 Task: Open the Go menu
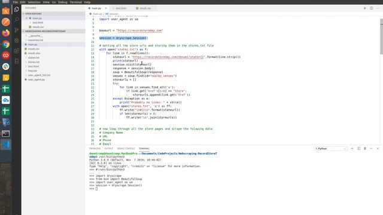tap(54, 2)
